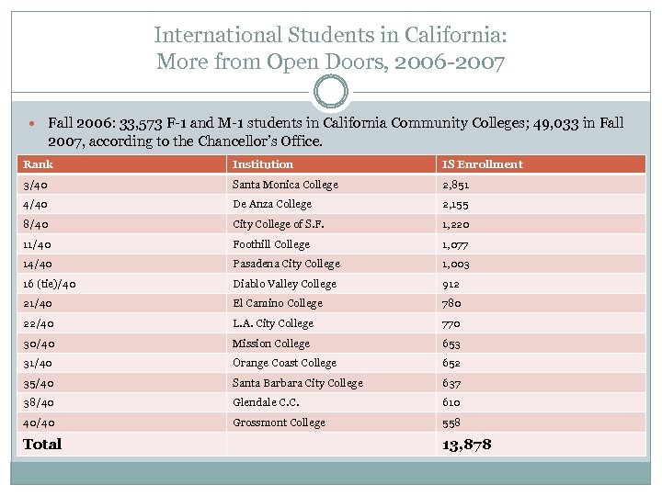This screenshot has width=662, height=496.
Task: Click the Diablo Valley College cell
Action: [x=284, y=284]
